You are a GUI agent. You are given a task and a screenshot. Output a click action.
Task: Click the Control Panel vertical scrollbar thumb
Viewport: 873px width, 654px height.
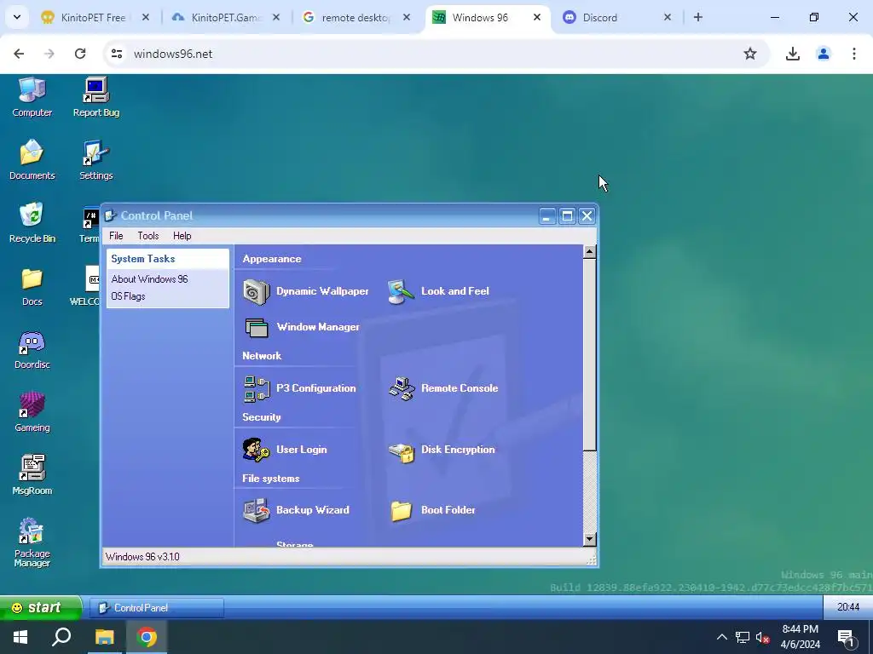point(590,355)
